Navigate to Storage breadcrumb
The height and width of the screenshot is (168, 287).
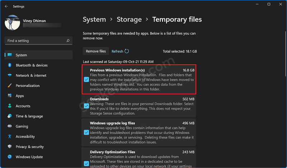click(129, 19)
